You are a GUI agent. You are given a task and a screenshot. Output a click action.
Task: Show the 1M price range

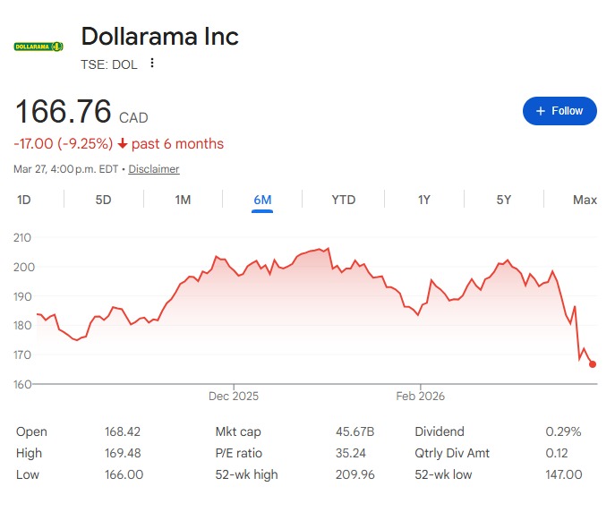pos(183,200)
